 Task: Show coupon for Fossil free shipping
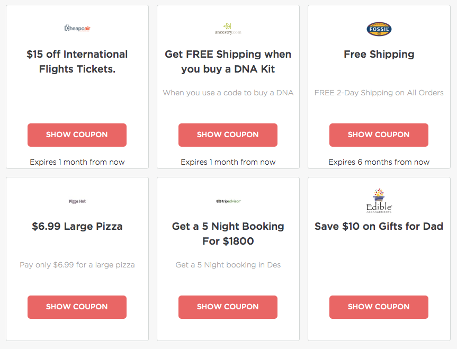click(x=379, y=135)
